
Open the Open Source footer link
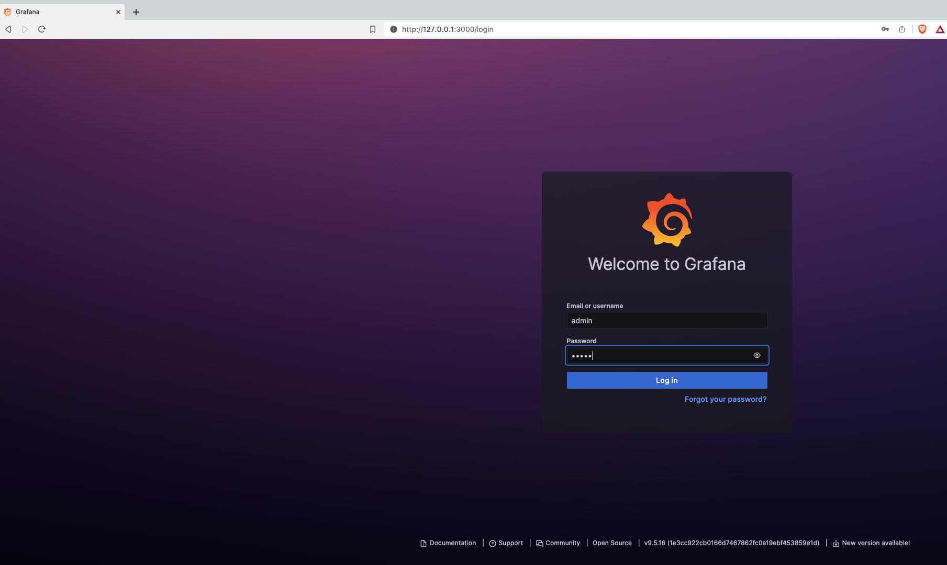612,543
